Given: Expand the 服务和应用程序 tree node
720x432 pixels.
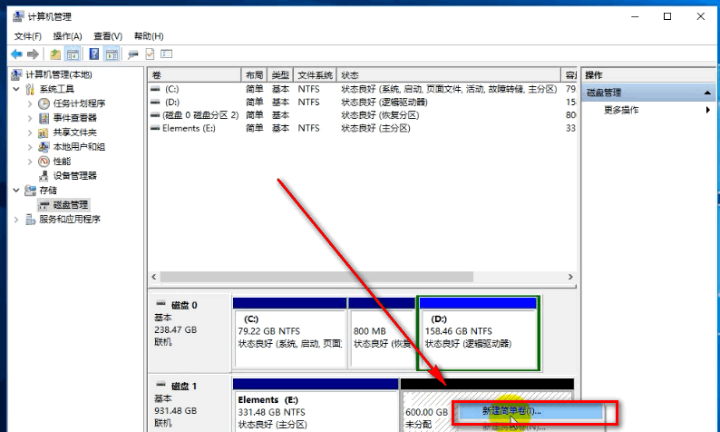Looking at the screenshot, I should pos(16,220).
